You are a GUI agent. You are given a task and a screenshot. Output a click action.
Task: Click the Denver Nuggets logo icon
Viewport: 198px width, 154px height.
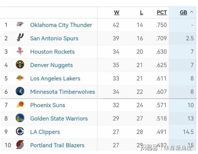(20, 65)
